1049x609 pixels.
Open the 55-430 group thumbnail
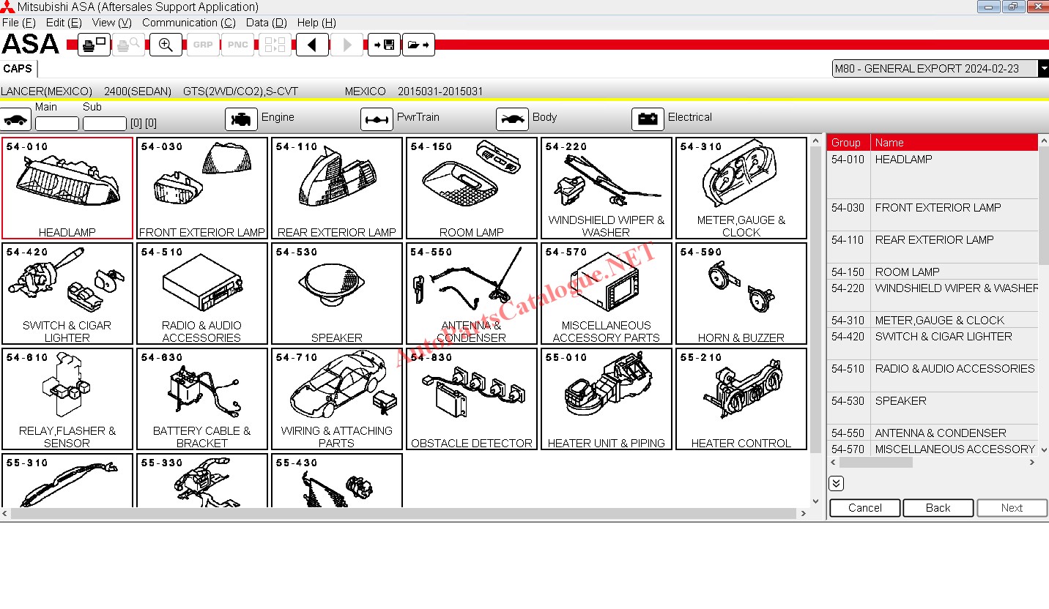pos(337,481)
